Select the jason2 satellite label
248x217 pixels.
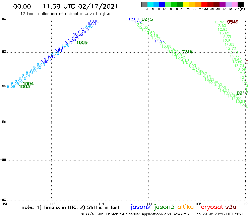tap(141, 207)
